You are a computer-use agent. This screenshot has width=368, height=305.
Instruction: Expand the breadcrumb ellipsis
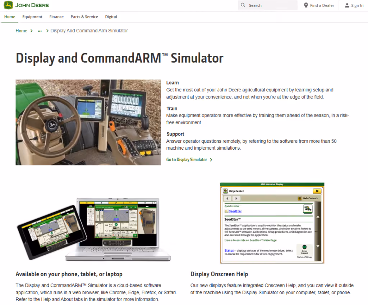click(x=40, y=31)
